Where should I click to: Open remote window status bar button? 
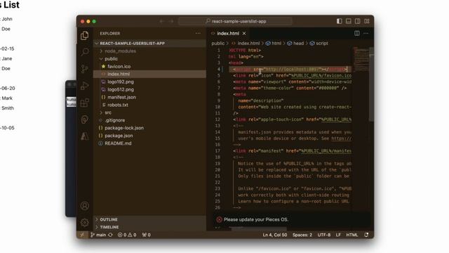click(x=82, y=235)
